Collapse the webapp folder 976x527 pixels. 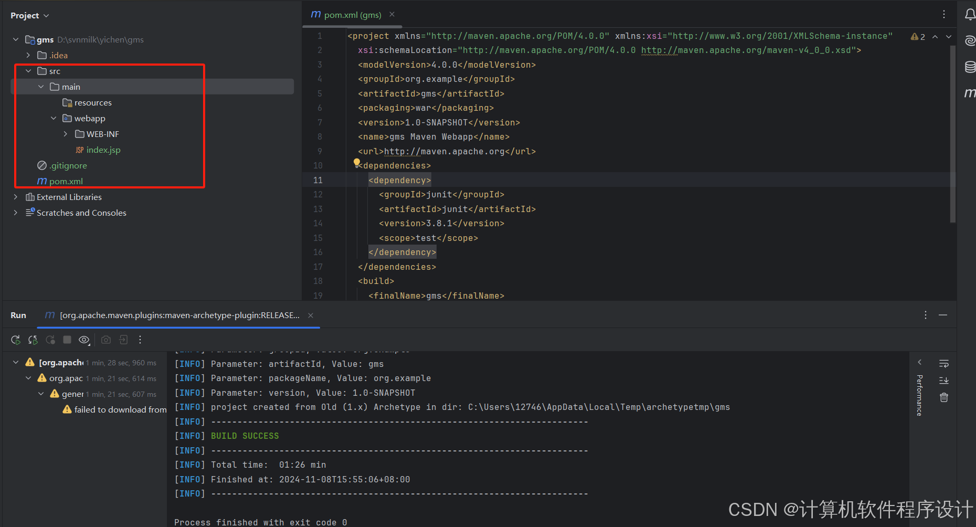click(54, 118)
